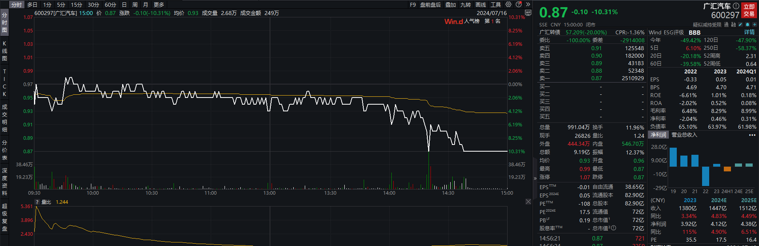Open K线图 from the left sidebar
759x246 pixels.
[x=4, y=51]
